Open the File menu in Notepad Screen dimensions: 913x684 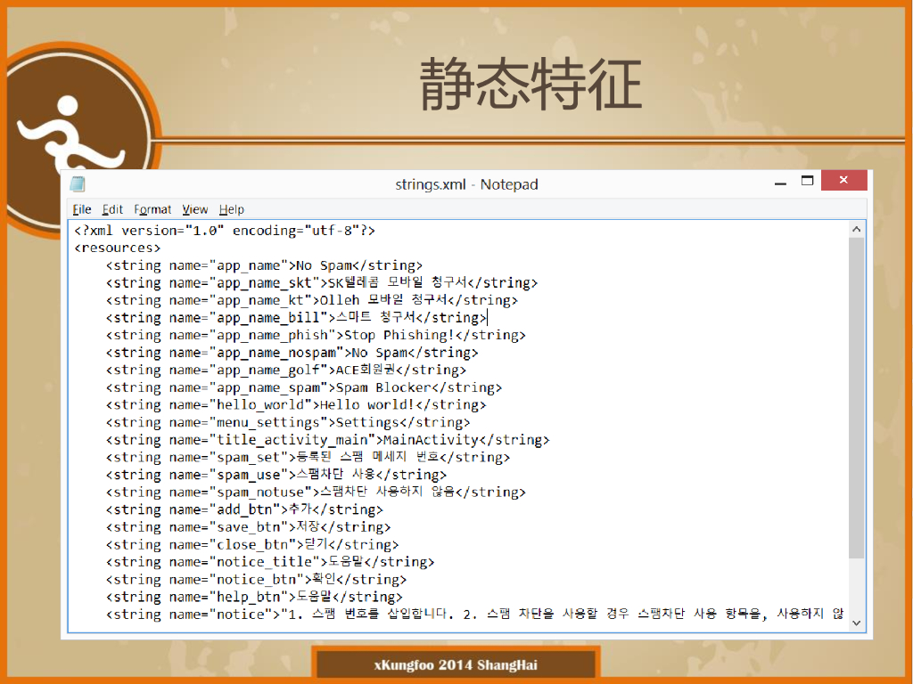[81, 209]
